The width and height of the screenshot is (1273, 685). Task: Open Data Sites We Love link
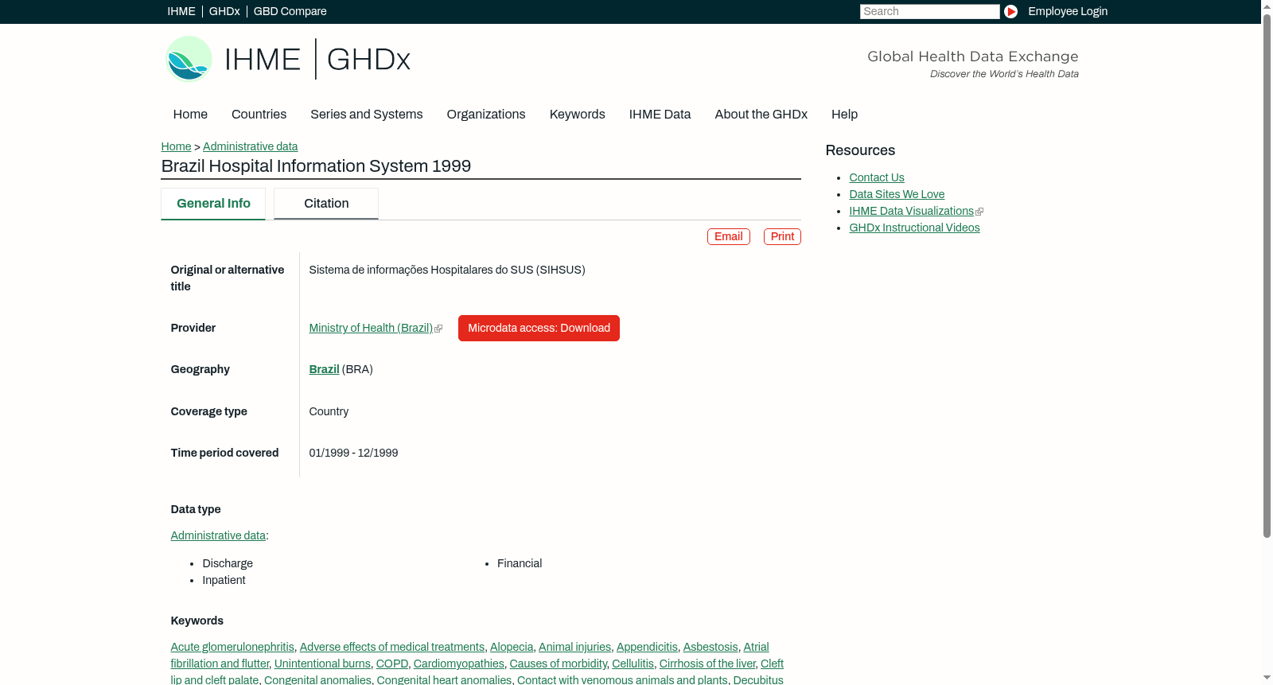pyautogui.click(x=897, y=194)
